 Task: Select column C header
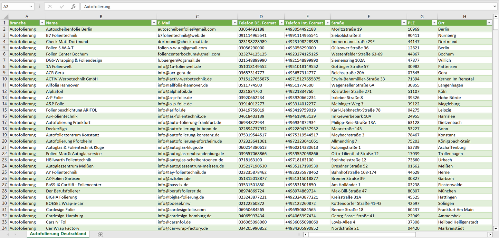pos(197,17)
